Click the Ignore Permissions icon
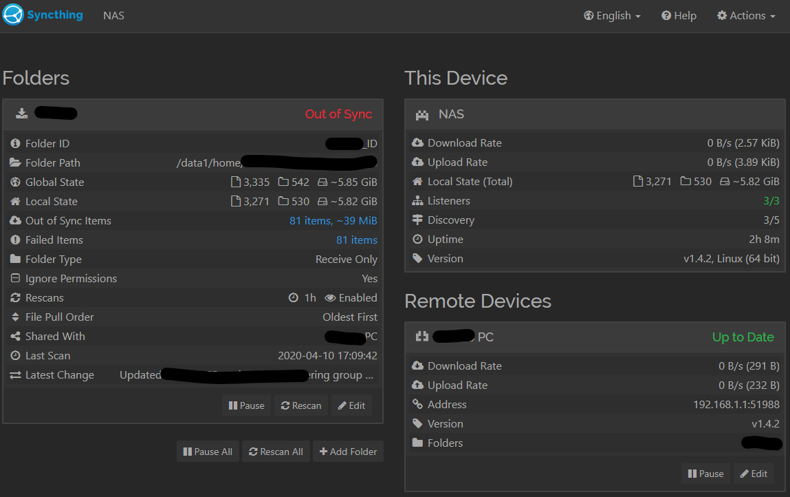 coord(16,278)
